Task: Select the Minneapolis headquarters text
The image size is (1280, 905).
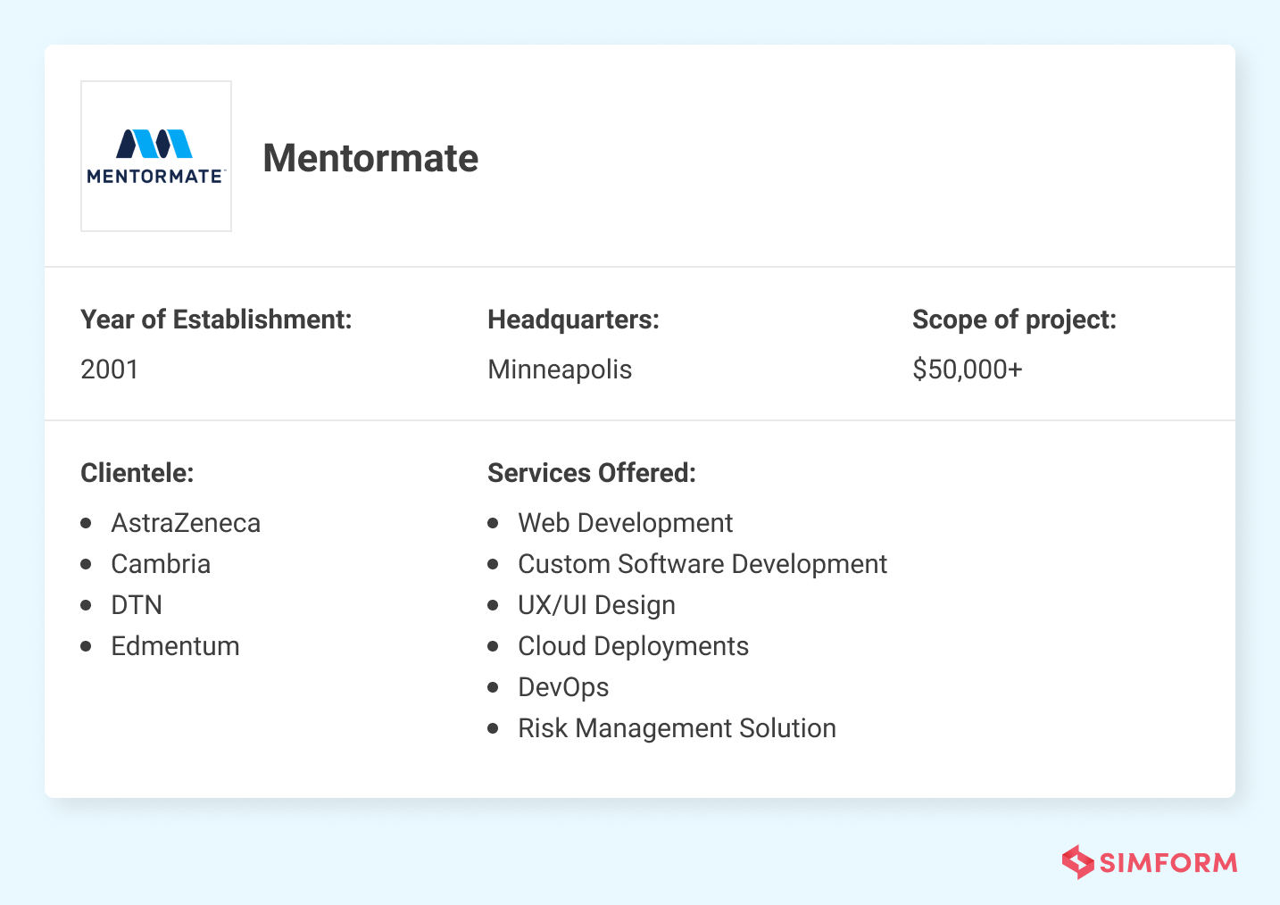Action: click(x=560, y=369)
